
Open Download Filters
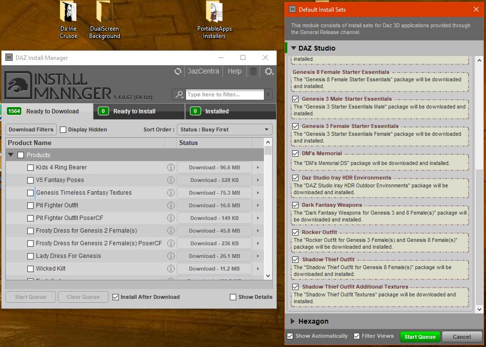[31, 129]
